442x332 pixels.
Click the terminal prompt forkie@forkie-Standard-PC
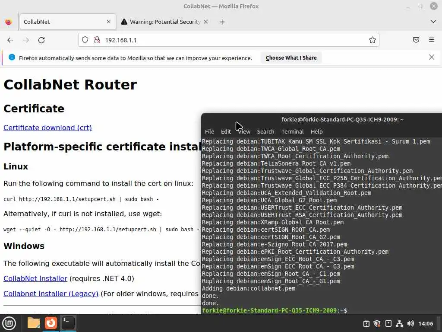pos(274,310)
